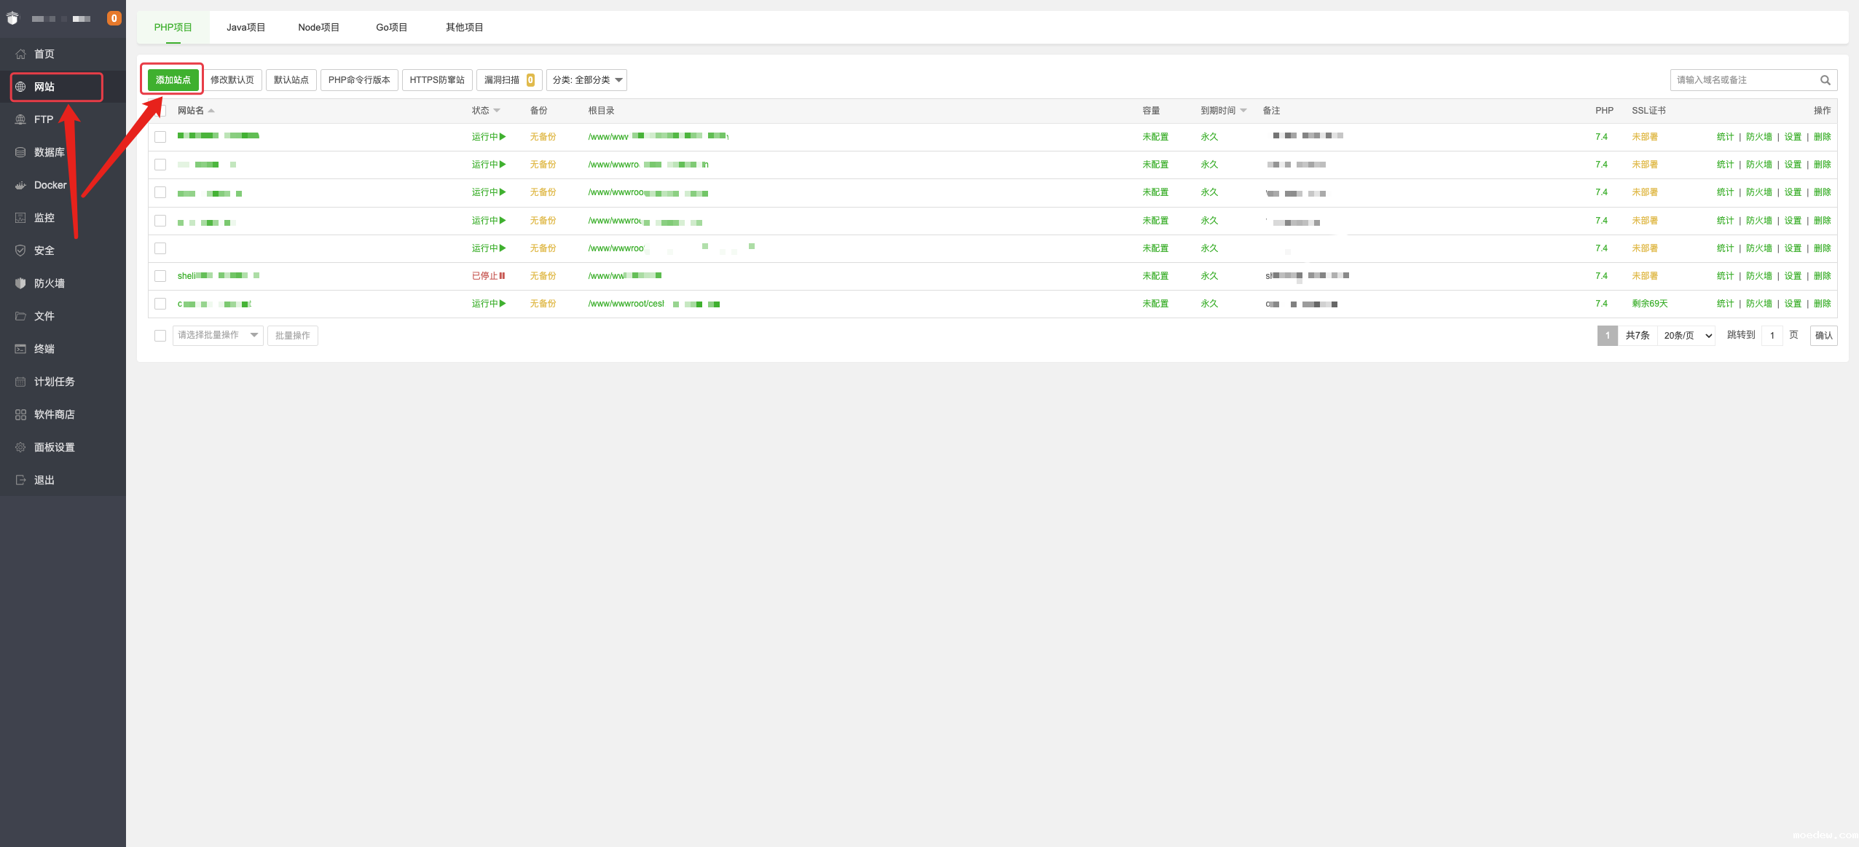The image size is (1859, 847).
Task: Click the database icon in sidebar
Action: (20, 152)
